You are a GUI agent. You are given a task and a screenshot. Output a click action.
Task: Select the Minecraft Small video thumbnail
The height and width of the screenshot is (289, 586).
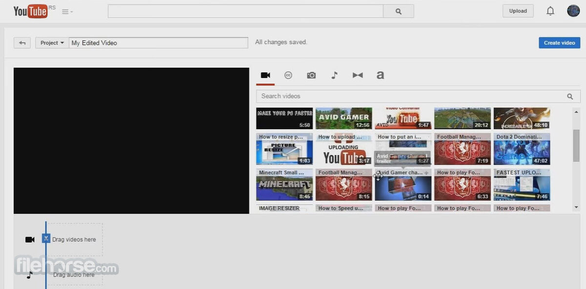click(x=284, y=185)
